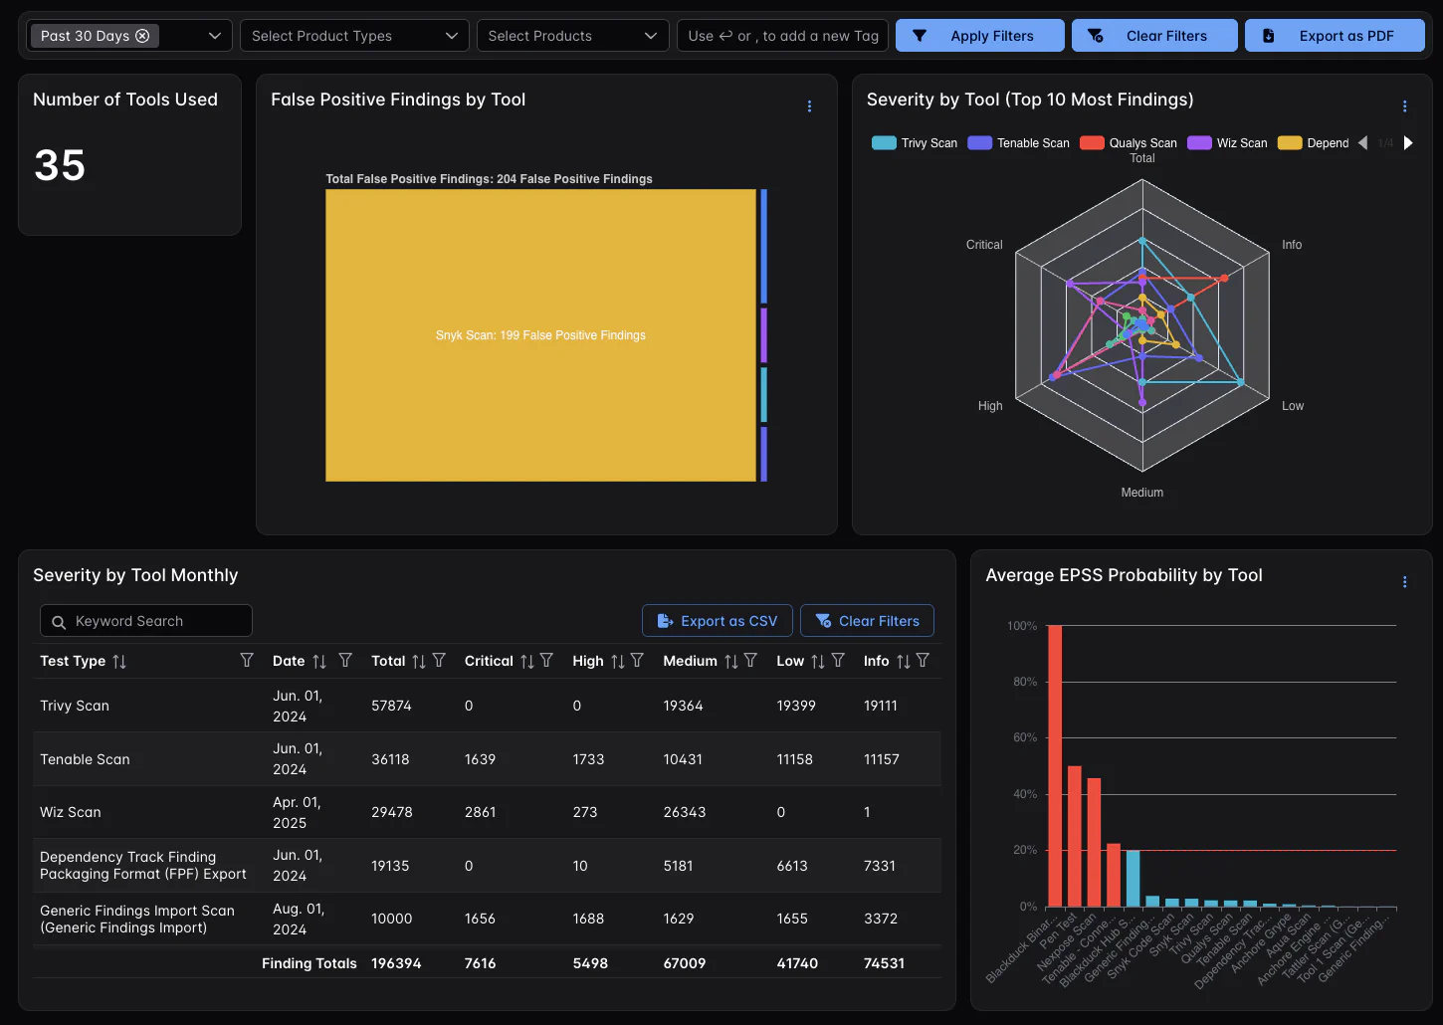
Task: Click the Wiz Scan purple legend swatch
Action: [1199, 143]
